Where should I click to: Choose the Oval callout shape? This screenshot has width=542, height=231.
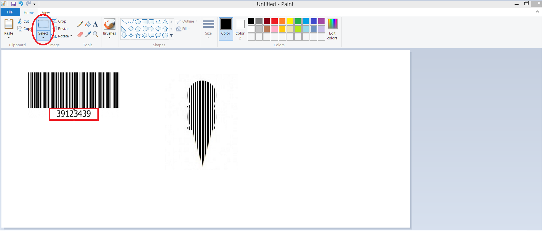[158, 35]
